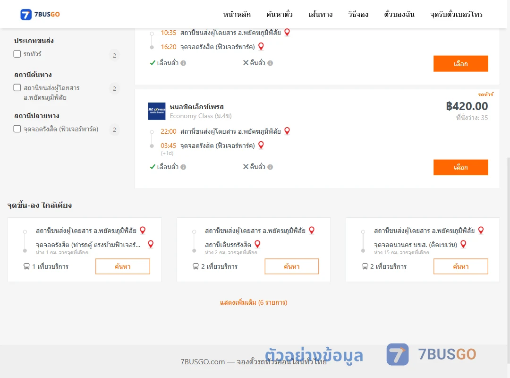Click Economy Class (ม.4ข) label

(201, 116)
